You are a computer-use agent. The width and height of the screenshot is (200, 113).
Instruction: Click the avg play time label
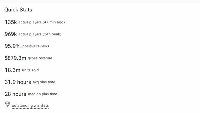(x=44, y=82)
